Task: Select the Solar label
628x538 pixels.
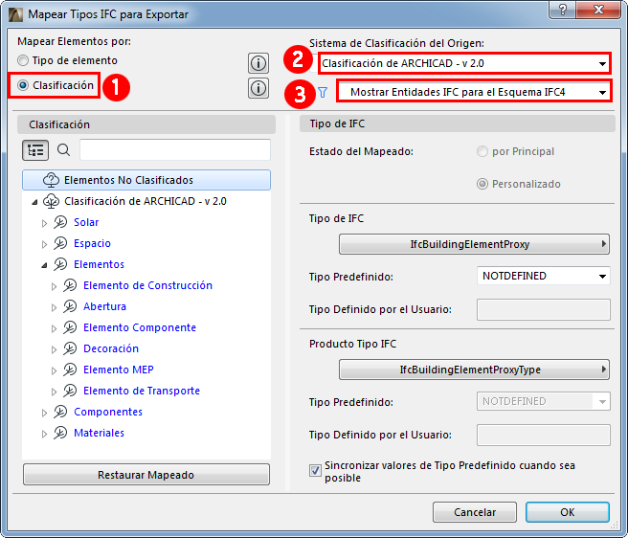Action: 86,222
